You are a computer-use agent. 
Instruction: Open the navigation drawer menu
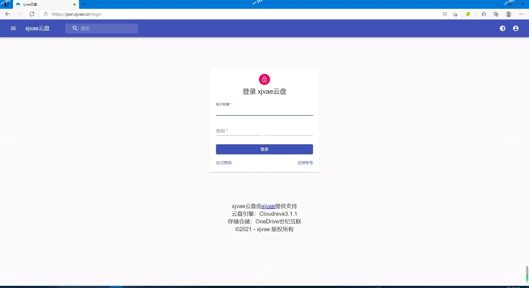[x=13, y=28]
